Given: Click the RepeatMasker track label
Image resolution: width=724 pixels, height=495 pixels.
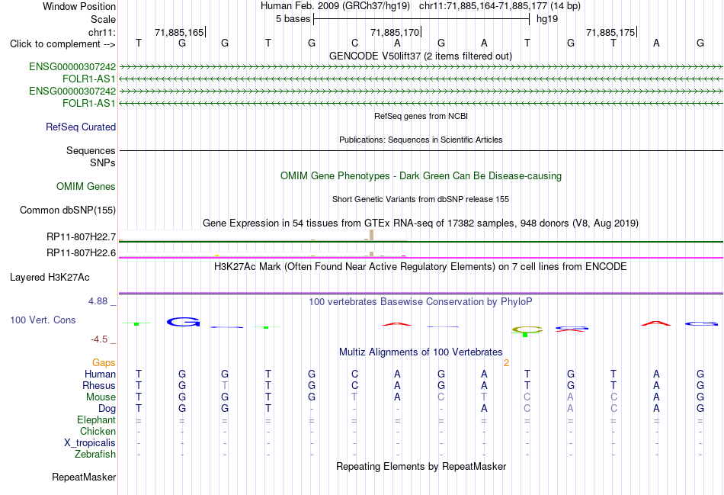Looking at the screenshot, I should (x=84, y=477).
